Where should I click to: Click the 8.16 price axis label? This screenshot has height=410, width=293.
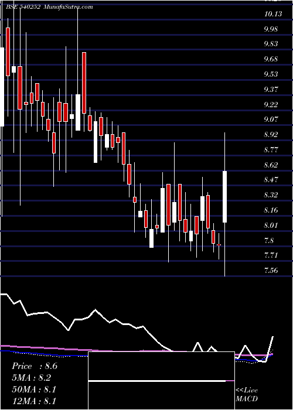coord(271,211)
